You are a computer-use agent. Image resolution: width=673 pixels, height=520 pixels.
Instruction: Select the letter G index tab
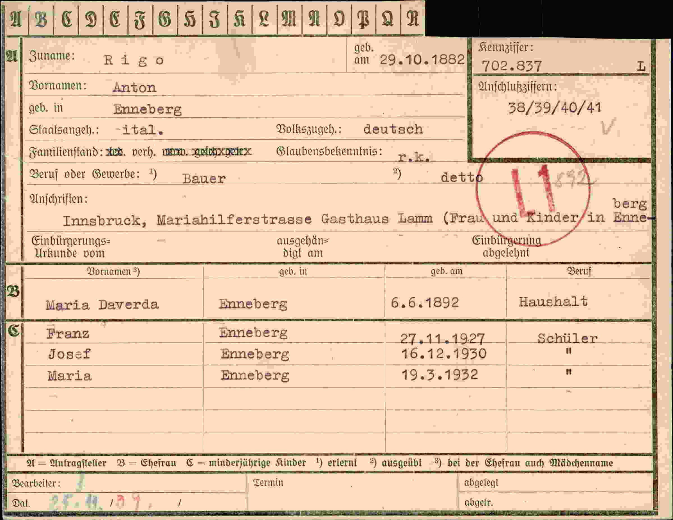click(165, 19)
